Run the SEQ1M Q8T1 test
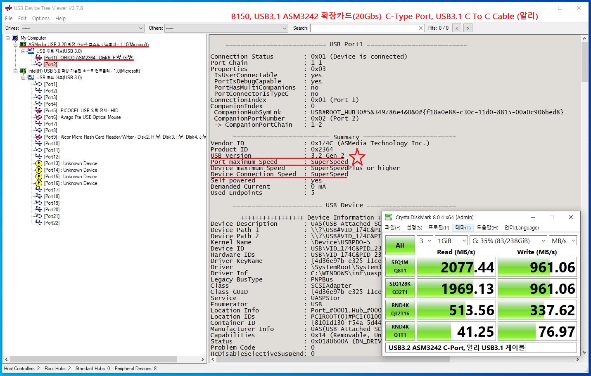 [400, 267]
